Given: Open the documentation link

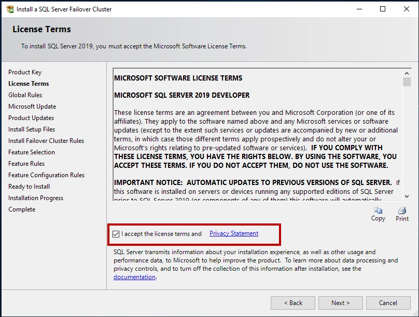Looking at the screenshot, I should (x=134, y=277).
